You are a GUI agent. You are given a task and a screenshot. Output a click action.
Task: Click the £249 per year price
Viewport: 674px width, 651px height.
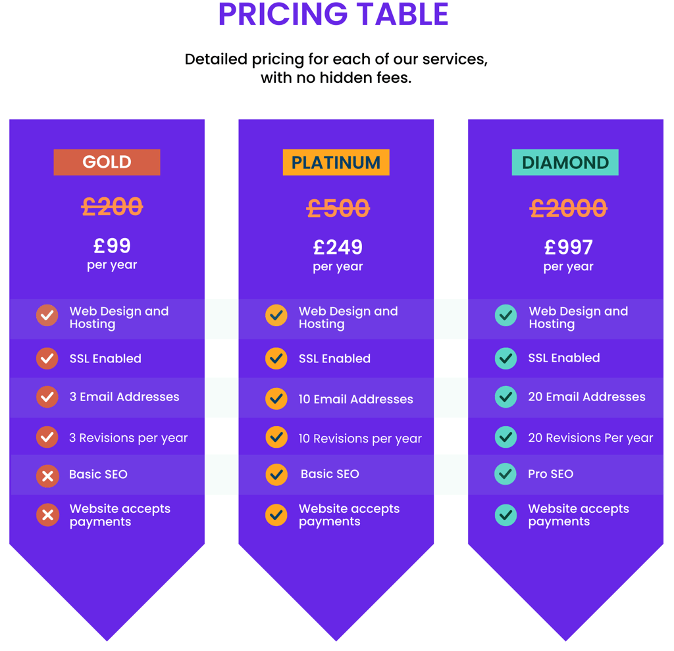[338, 256]
